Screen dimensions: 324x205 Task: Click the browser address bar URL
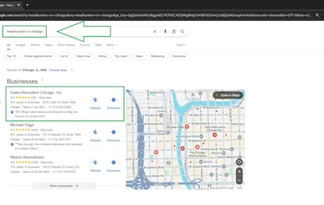(156, 15)
